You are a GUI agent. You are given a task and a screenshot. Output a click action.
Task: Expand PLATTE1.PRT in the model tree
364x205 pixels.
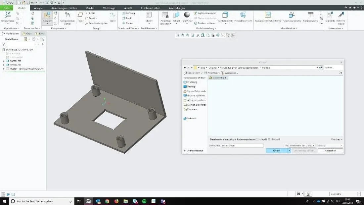click(x=4, y=61)
